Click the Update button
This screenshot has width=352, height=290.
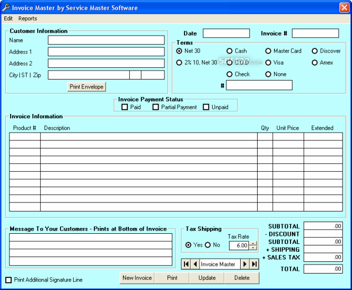207,278
